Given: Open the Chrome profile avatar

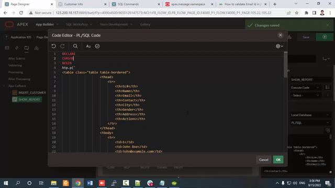Looking at the screenshot, I should [x=322, y=13].
